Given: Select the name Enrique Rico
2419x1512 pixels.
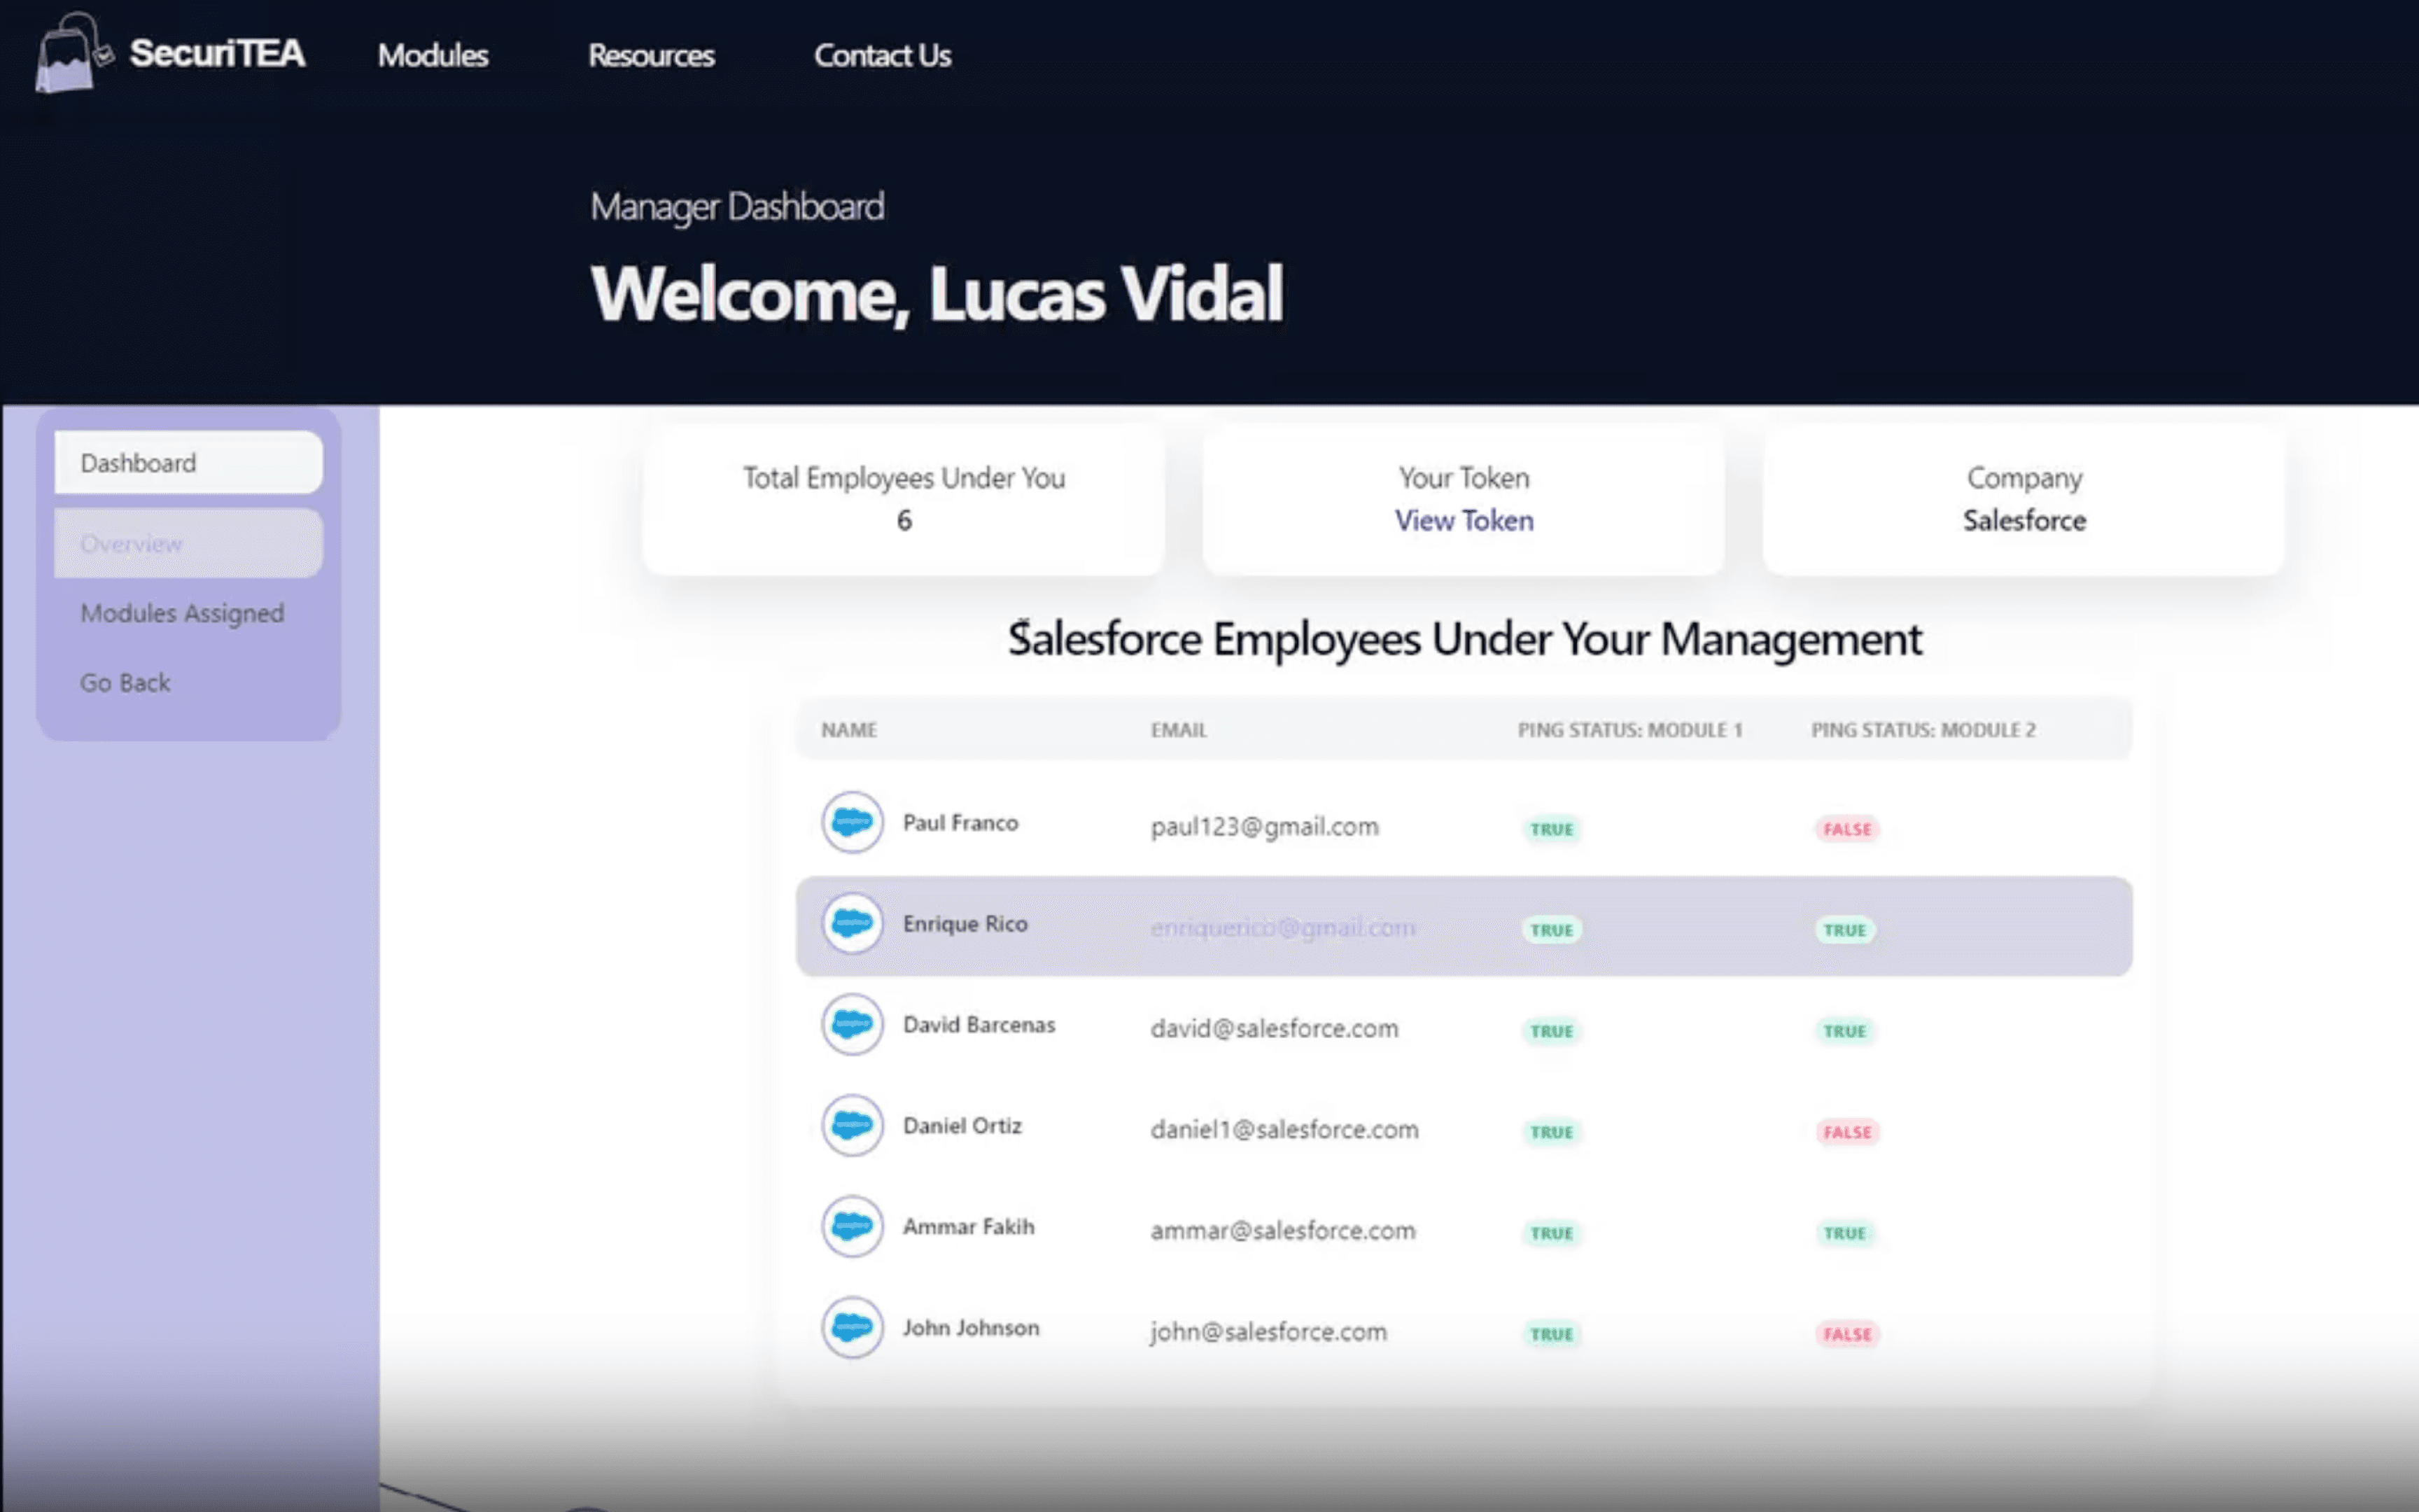Looking at the screenshot, I should pos(965,924).
